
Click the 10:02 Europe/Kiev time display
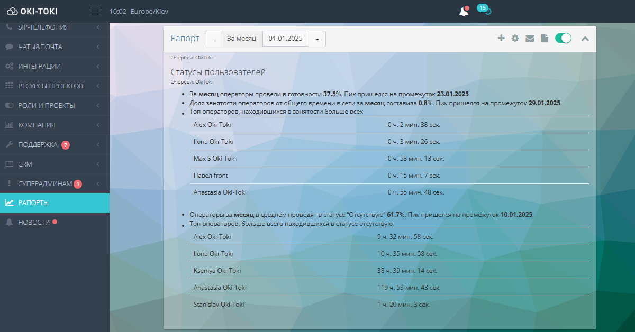[139, 11]
